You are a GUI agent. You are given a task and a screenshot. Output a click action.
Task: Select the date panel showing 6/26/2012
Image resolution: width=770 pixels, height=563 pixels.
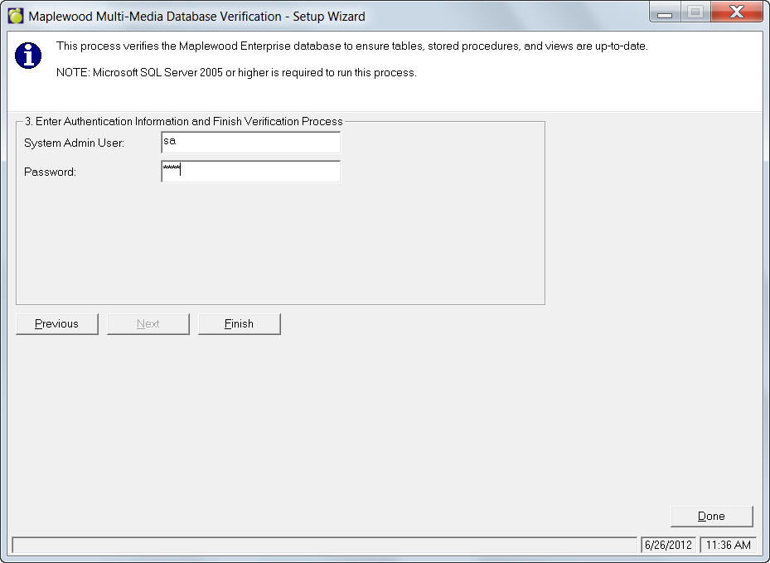668,545
